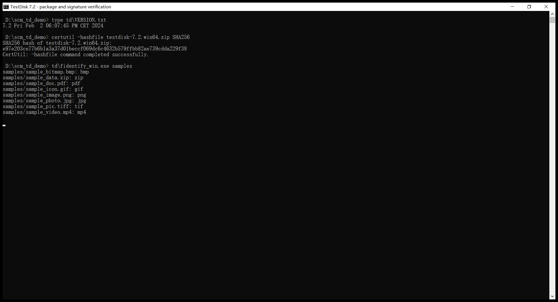The width and height of the screenshot is (558, 302).
Task: Click the sample_icon.gif output line
Action: coord(43,89)
